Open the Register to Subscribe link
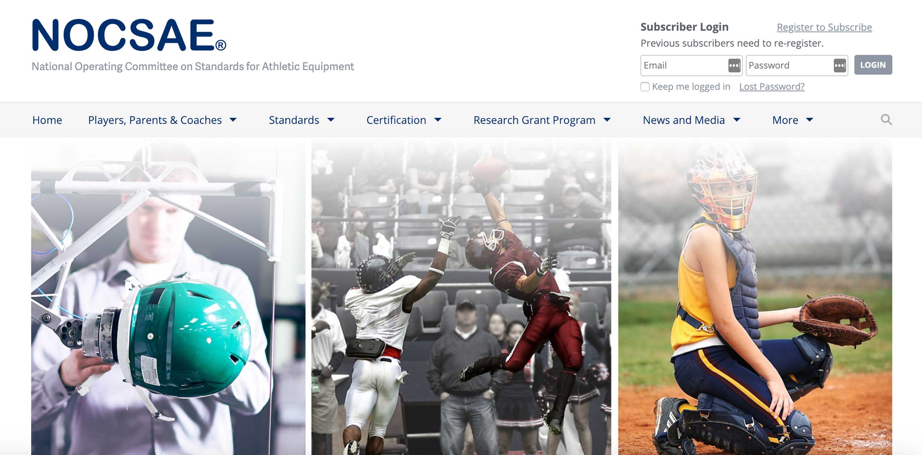The height and width of the screenshot is (455, 922). pos(824,27)
